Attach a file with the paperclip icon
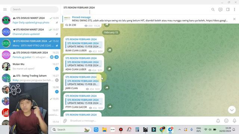The width and height of the screenshot is (239, 134). (x=65, y=121)
